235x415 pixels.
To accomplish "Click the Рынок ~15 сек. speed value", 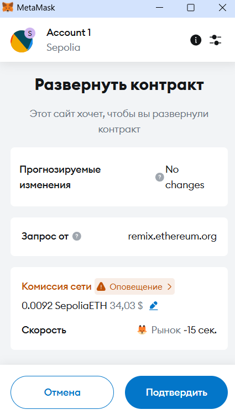I will pyautogui.click(x=184, y=330).
